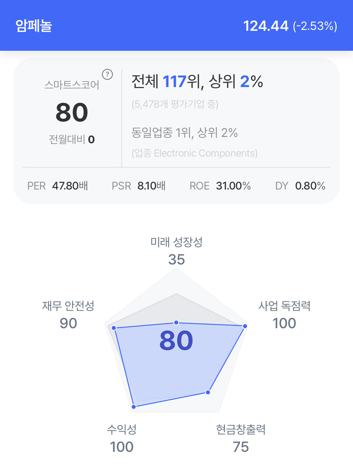
Task: Tap the 스마트스코어 80 score value
Action: (72, 113)
